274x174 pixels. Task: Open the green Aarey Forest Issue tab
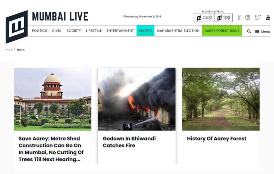click(x=222, y=31)
